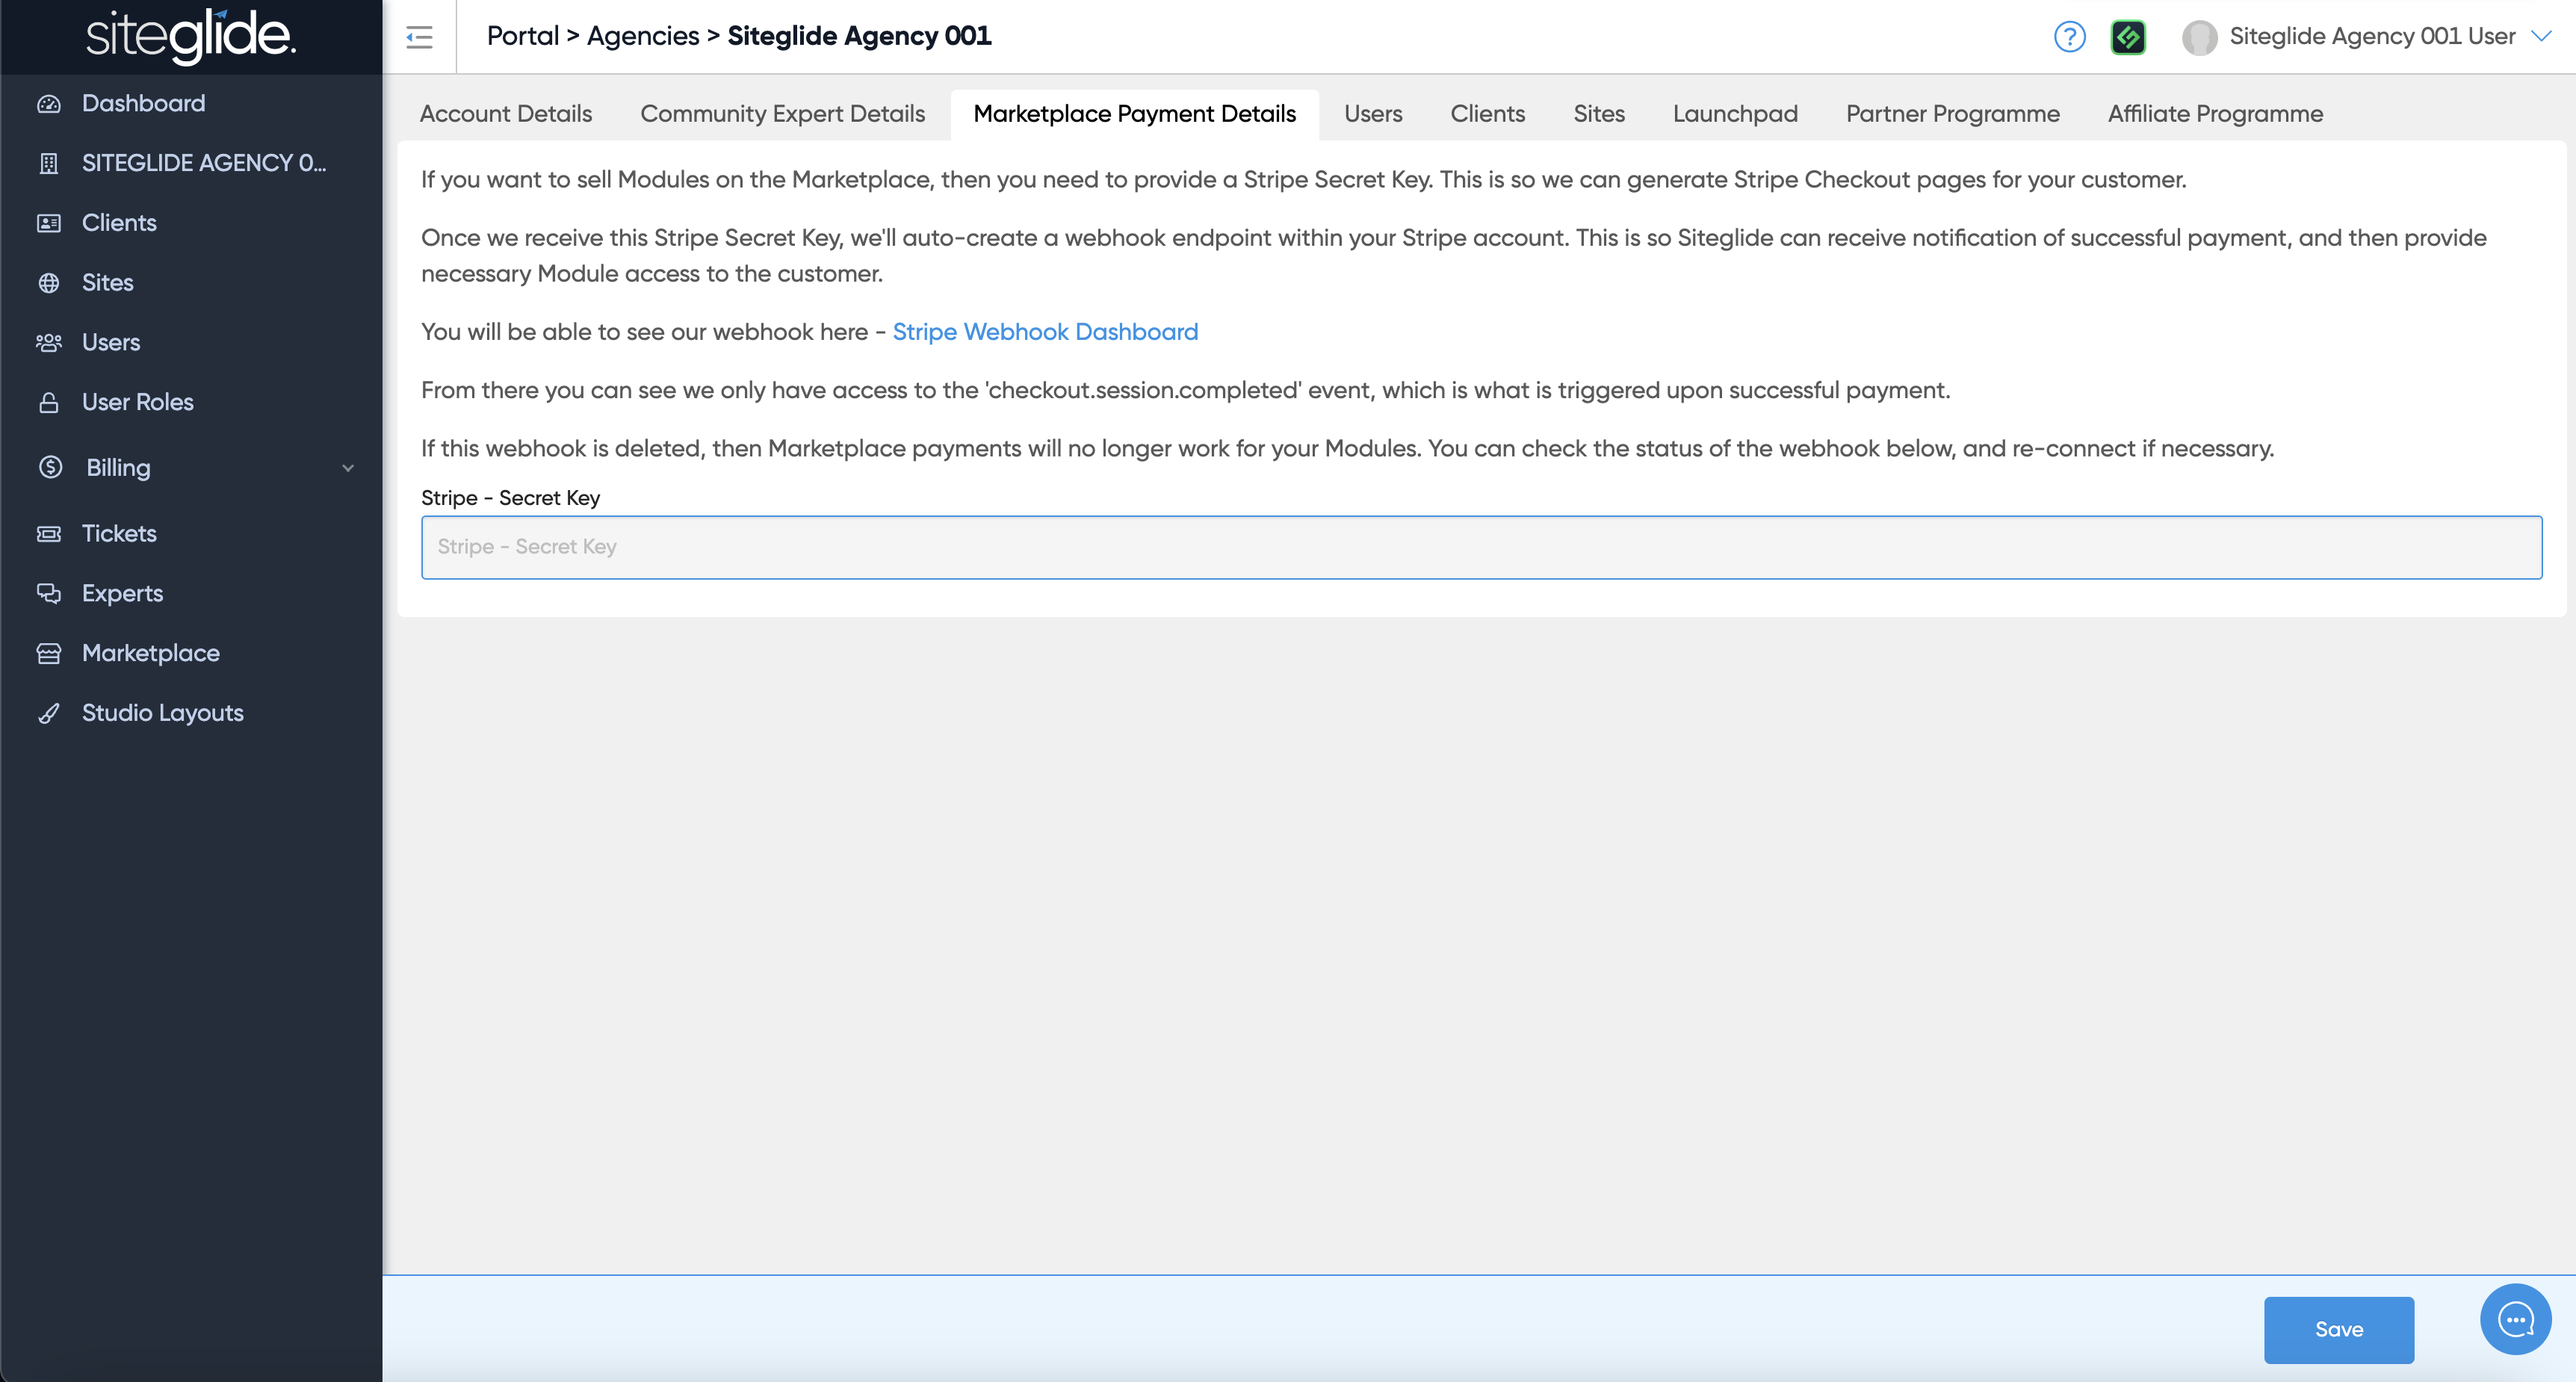Click the Save button
Image resolution: width=2576 pixels, height=1382 pixels.
point(2338,1329)
